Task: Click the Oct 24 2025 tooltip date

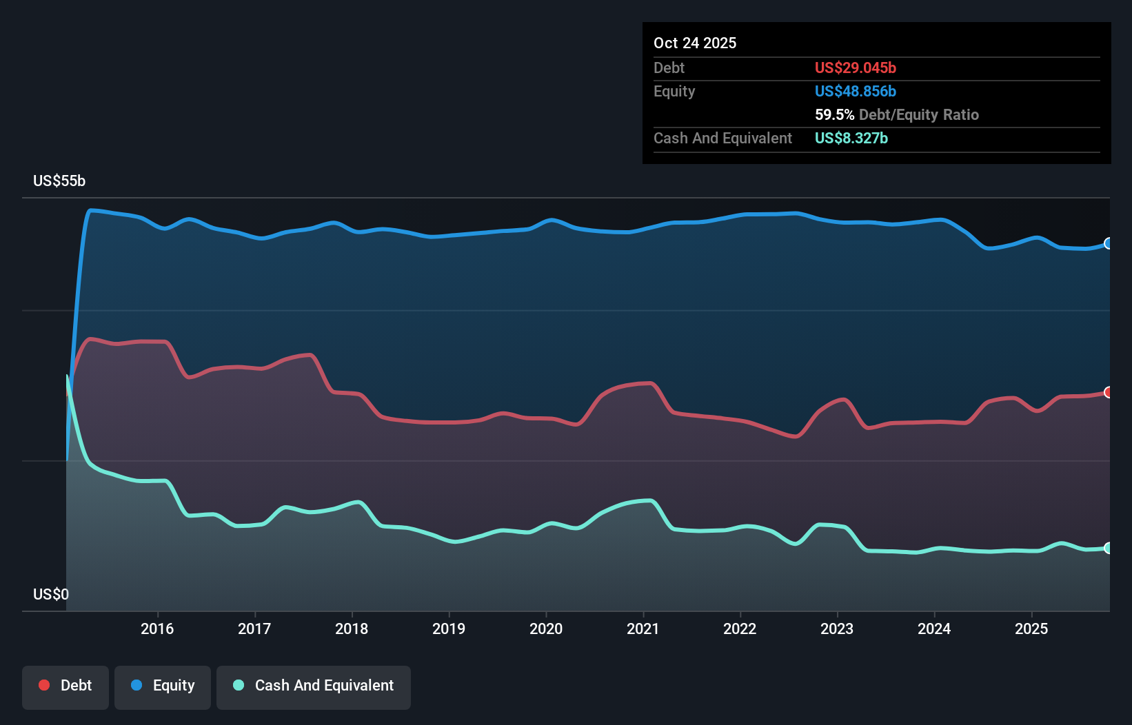Action: coord(695,43)
